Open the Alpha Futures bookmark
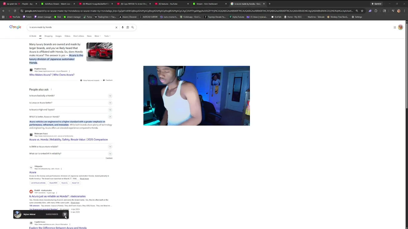This screenshot has height=229, width=408. pos(237,17)
